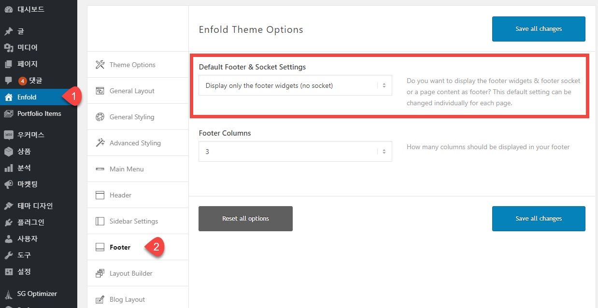Screen dimensions: 598x308
Task: Click the pushpin icon next to 글
Action: point(8,31)
